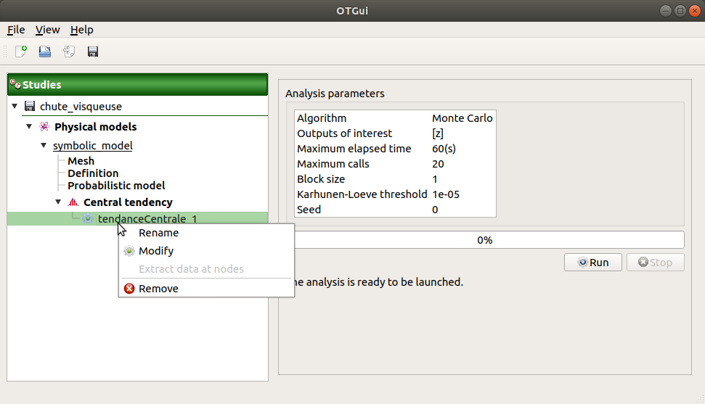Open the View menu

tap(47, 30)
